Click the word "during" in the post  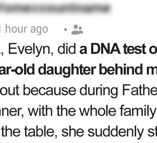(x=99, y=91)
